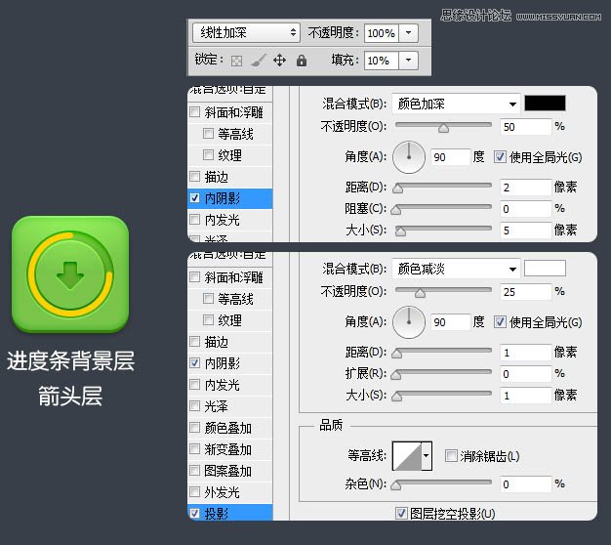Select the highlighted 投影 style row
Viewport: 611px width, 545px height.
(x=230, y=513)
